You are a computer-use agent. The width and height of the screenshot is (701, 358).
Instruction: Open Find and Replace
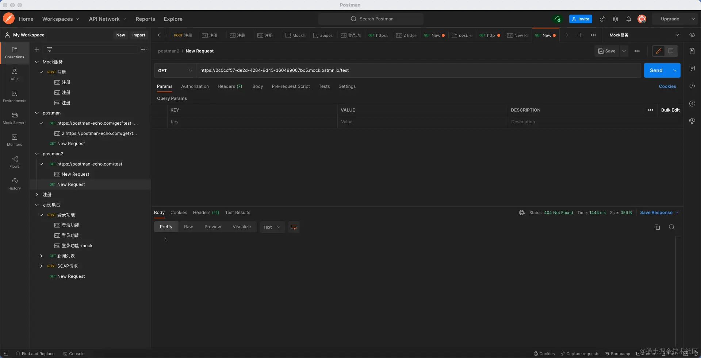click(35, 354)
